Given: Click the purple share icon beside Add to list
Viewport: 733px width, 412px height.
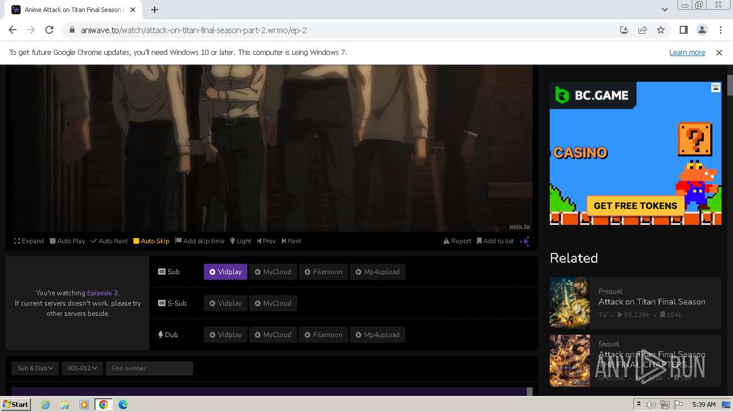Looking at the screenshot, I should pos(525,241).
